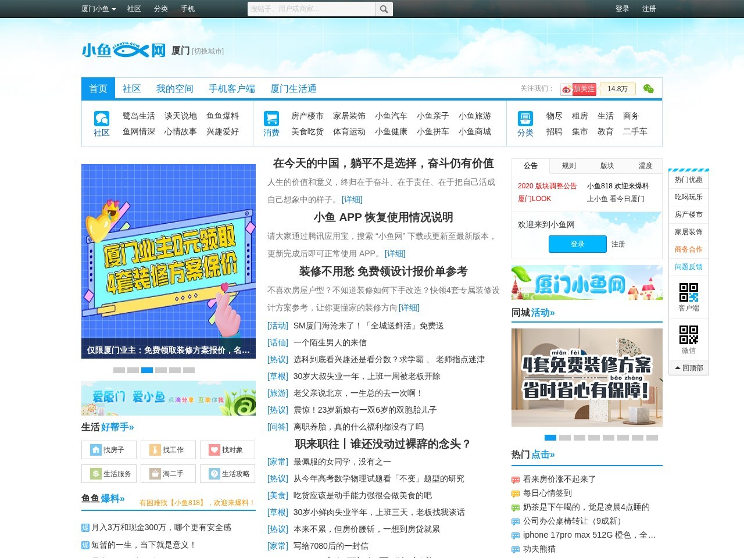
Task: Open the 客户端 QR code icon
Action: 689,292
